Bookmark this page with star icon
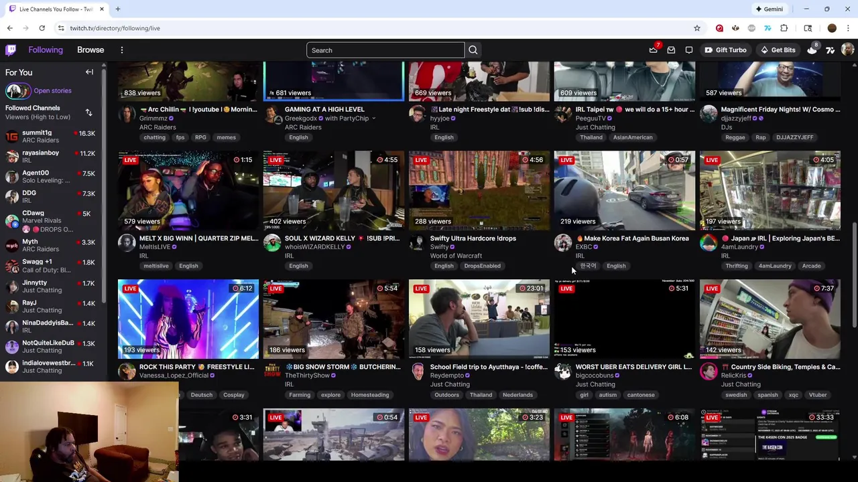 click(x=697, y=28)
